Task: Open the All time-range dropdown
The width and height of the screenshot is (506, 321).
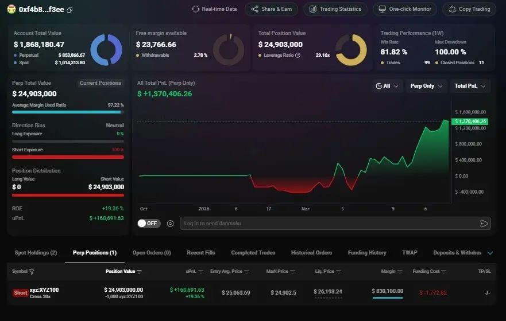Action: click(387, 86)
